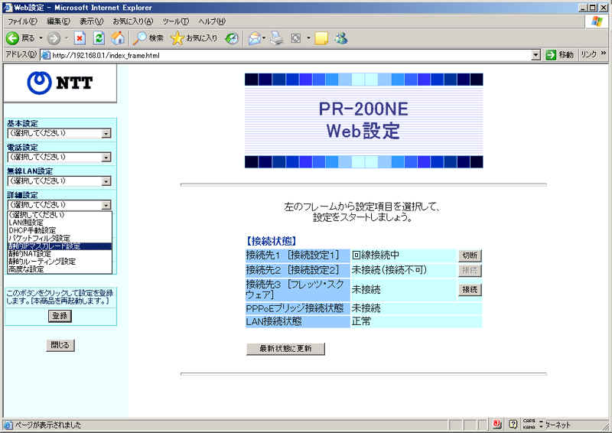Image resolution: width=612 pixels, height=433 pixels.
Task: Open Favorites star icon
Action: (177, 38)
